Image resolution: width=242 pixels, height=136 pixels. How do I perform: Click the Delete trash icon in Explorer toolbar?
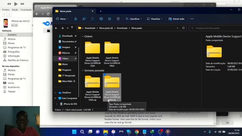118,19
